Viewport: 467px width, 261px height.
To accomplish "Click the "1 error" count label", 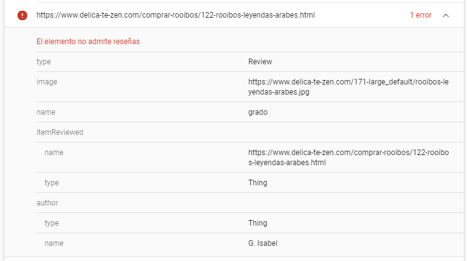I will [420, 14].
